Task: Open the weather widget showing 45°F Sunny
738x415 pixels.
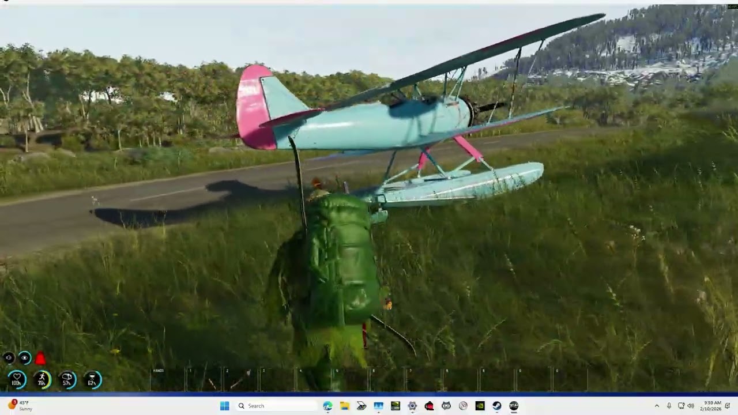Action: tap(21, 406)
